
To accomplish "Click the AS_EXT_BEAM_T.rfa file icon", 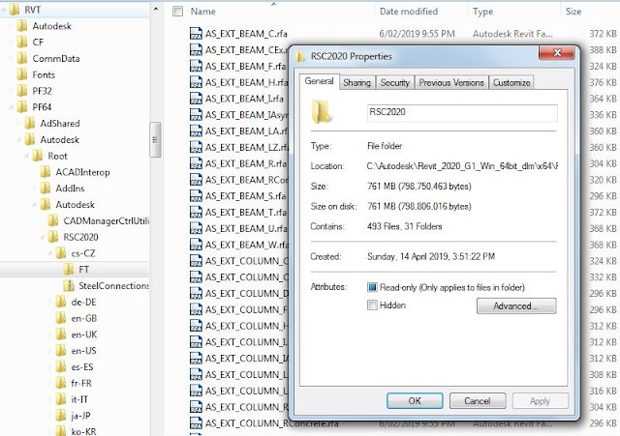I will (196, 212).
